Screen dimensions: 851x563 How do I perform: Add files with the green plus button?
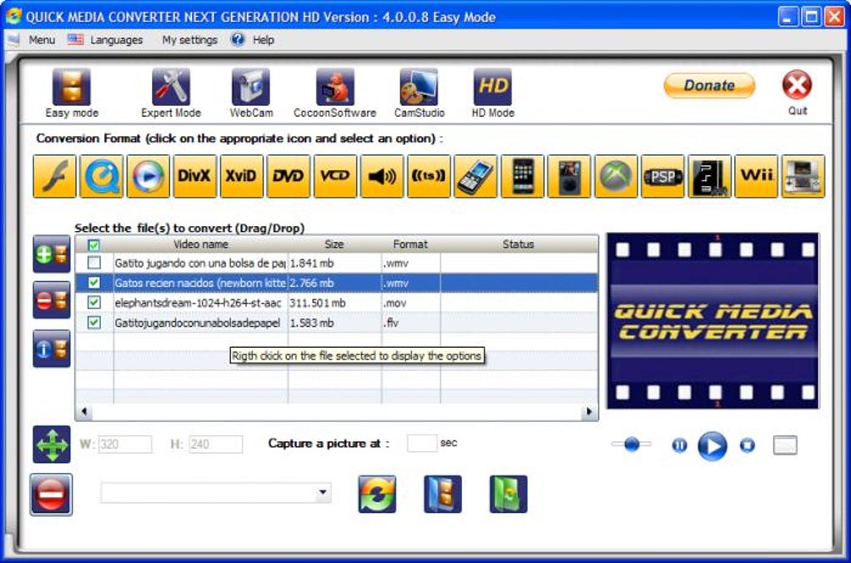coord(52,254)
